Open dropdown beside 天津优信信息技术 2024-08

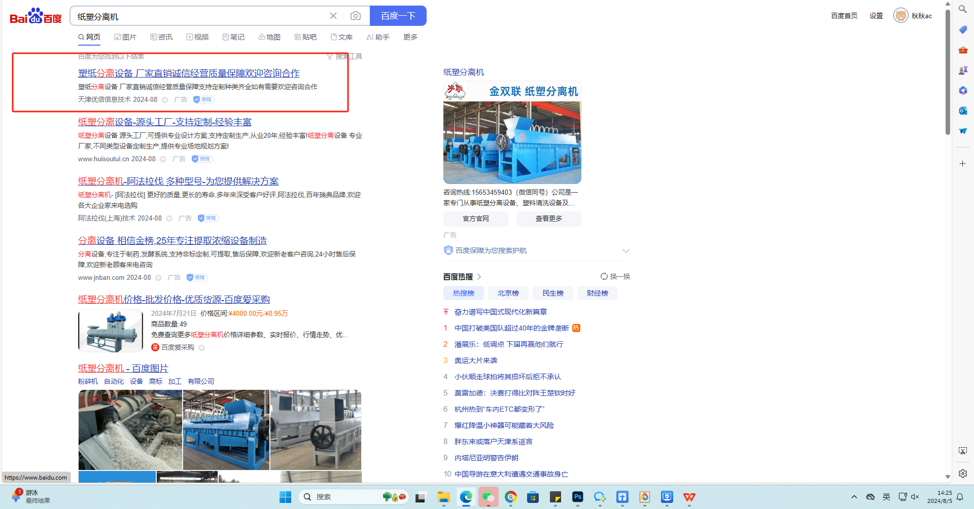pos(165,100)
